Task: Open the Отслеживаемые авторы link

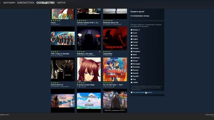Action: [x=140, y=16]
